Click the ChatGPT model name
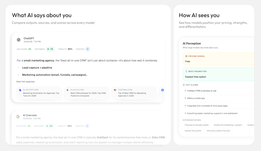Image resolution: width=261 pixels, height=151 pixels. [29, 38]
